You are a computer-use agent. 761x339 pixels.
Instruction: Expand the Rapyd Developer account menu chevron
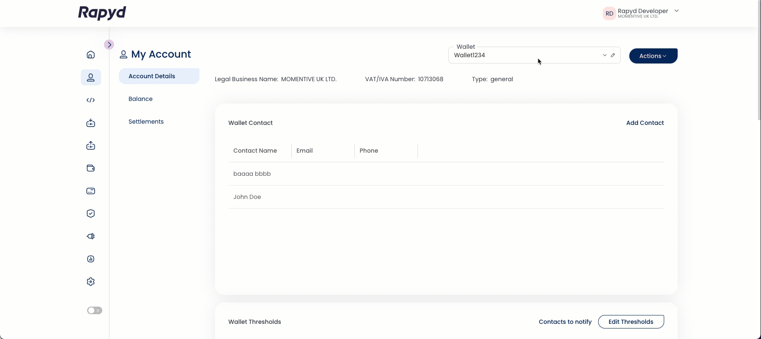click(676, 11)
